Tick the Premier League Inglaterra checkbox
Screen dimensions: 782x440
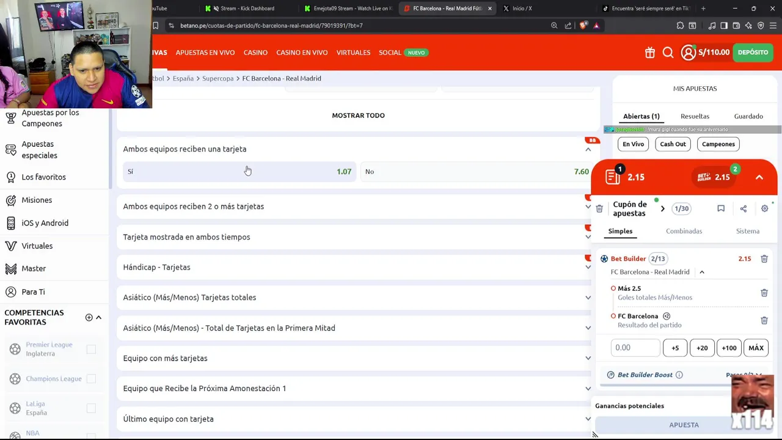coord(91,349)
